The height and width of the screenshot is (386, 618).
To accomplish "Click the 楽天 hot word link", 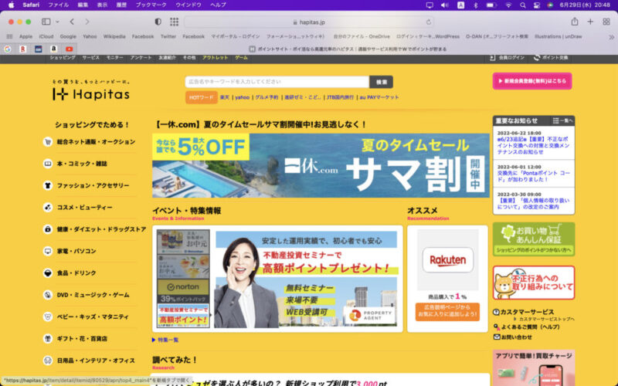I will coord(224,97).
